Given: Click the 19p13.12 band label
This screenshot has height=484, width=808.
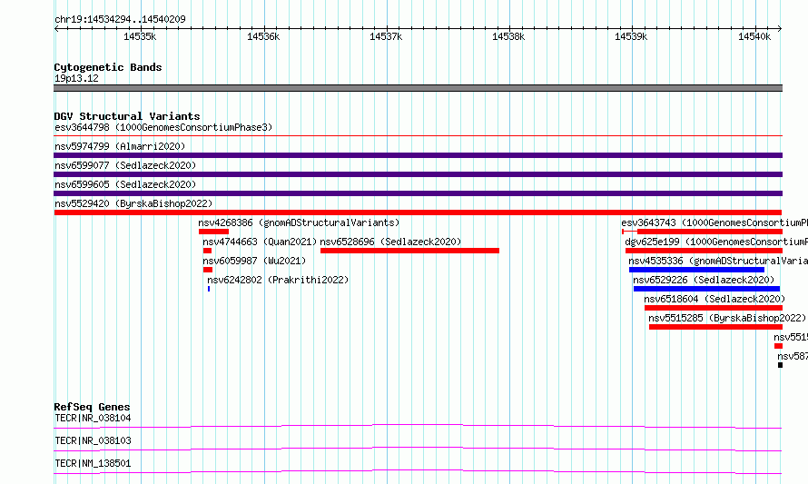Looking at the screenshot, I should coord(76,78).
